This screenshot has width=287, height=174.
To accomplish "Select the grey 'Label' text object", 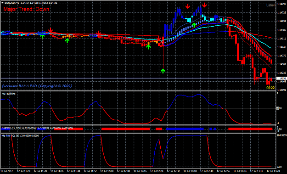I will (x=270, y=6).
